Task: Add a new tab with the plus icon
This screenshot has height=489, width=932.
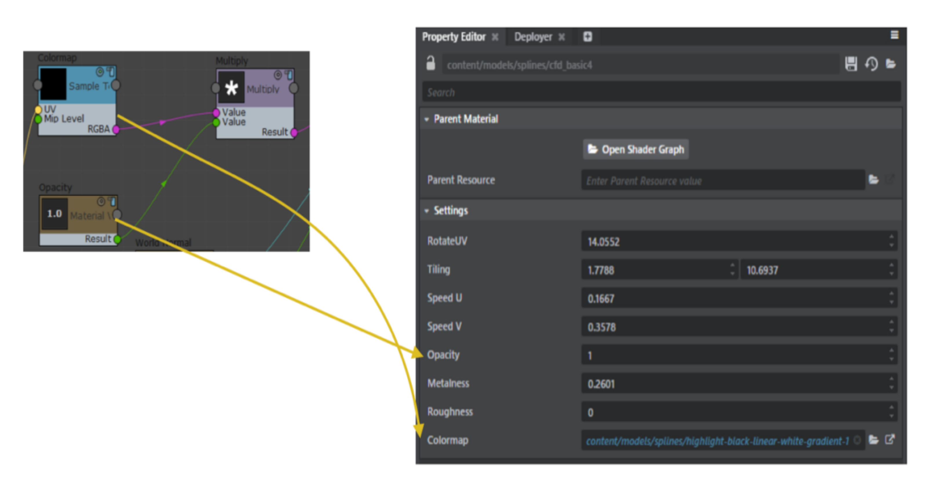Action: (x=588, y=36)
